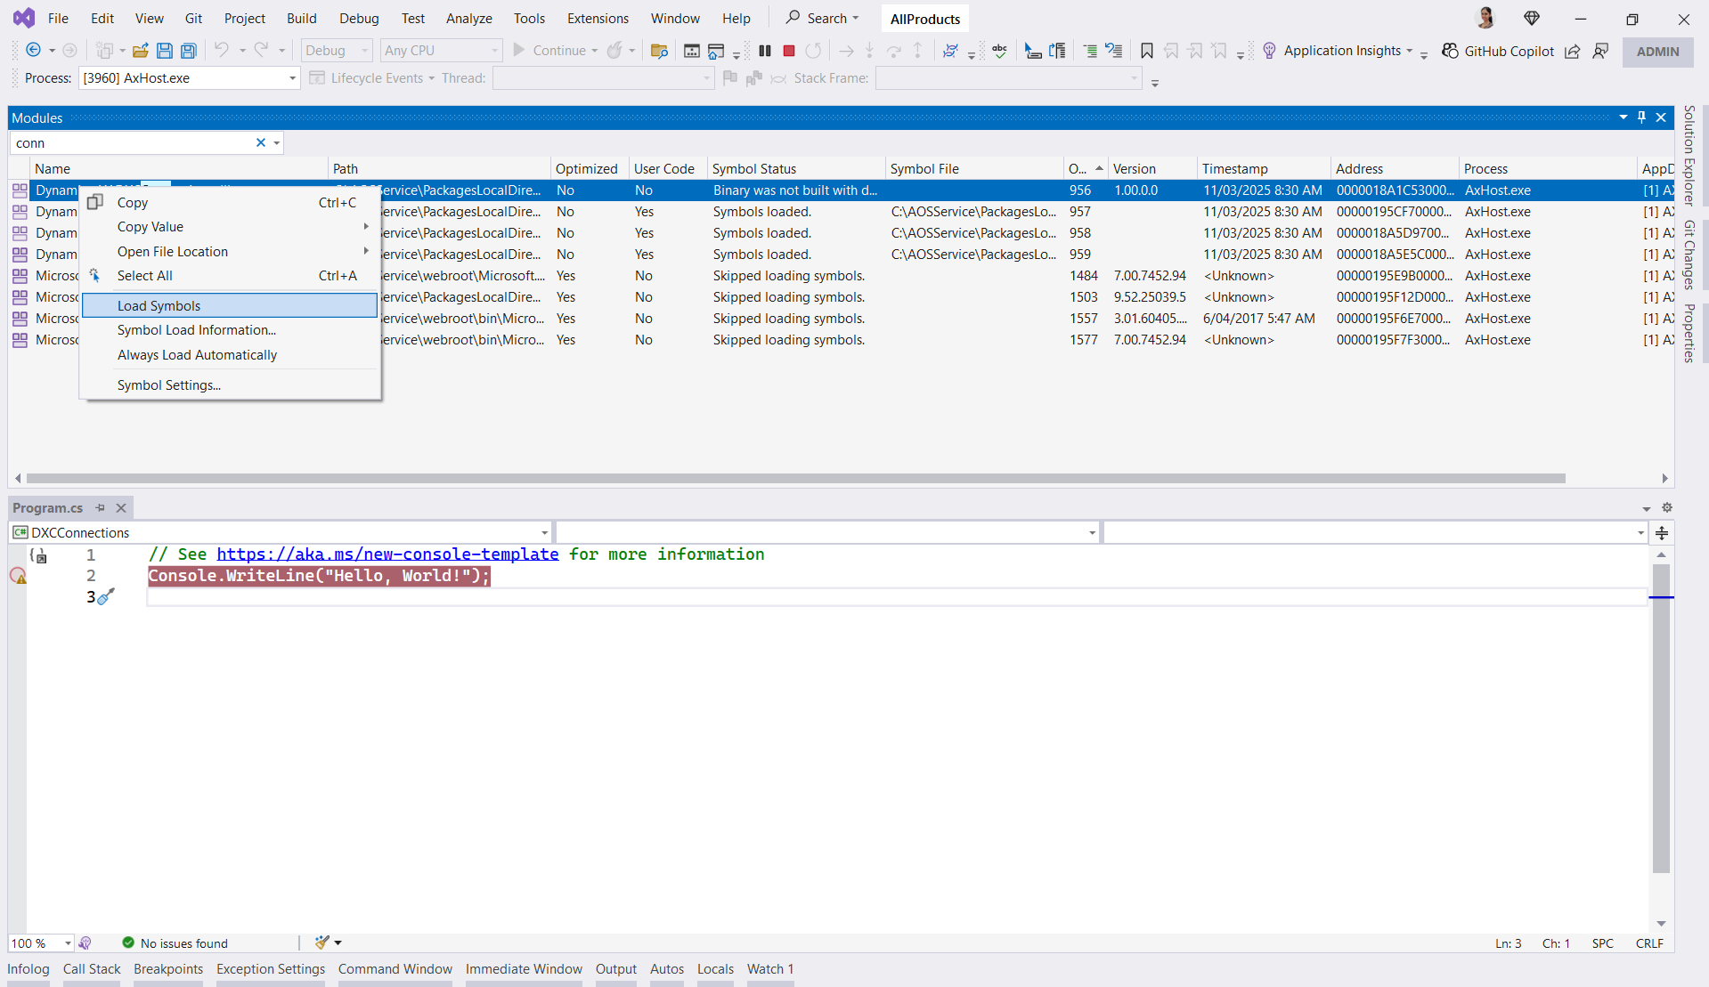Open the 100 % zoom level dropdown

pyautogui.click(x=41, y=943)
